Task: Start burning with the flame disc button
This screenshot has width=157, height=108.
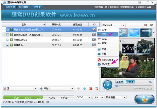Action: pyautogui.click(x=144, y=99)
